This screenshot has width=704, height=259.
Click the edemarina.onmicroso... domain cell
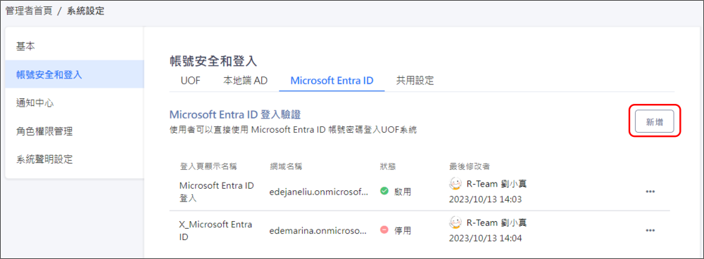[319, 231]
